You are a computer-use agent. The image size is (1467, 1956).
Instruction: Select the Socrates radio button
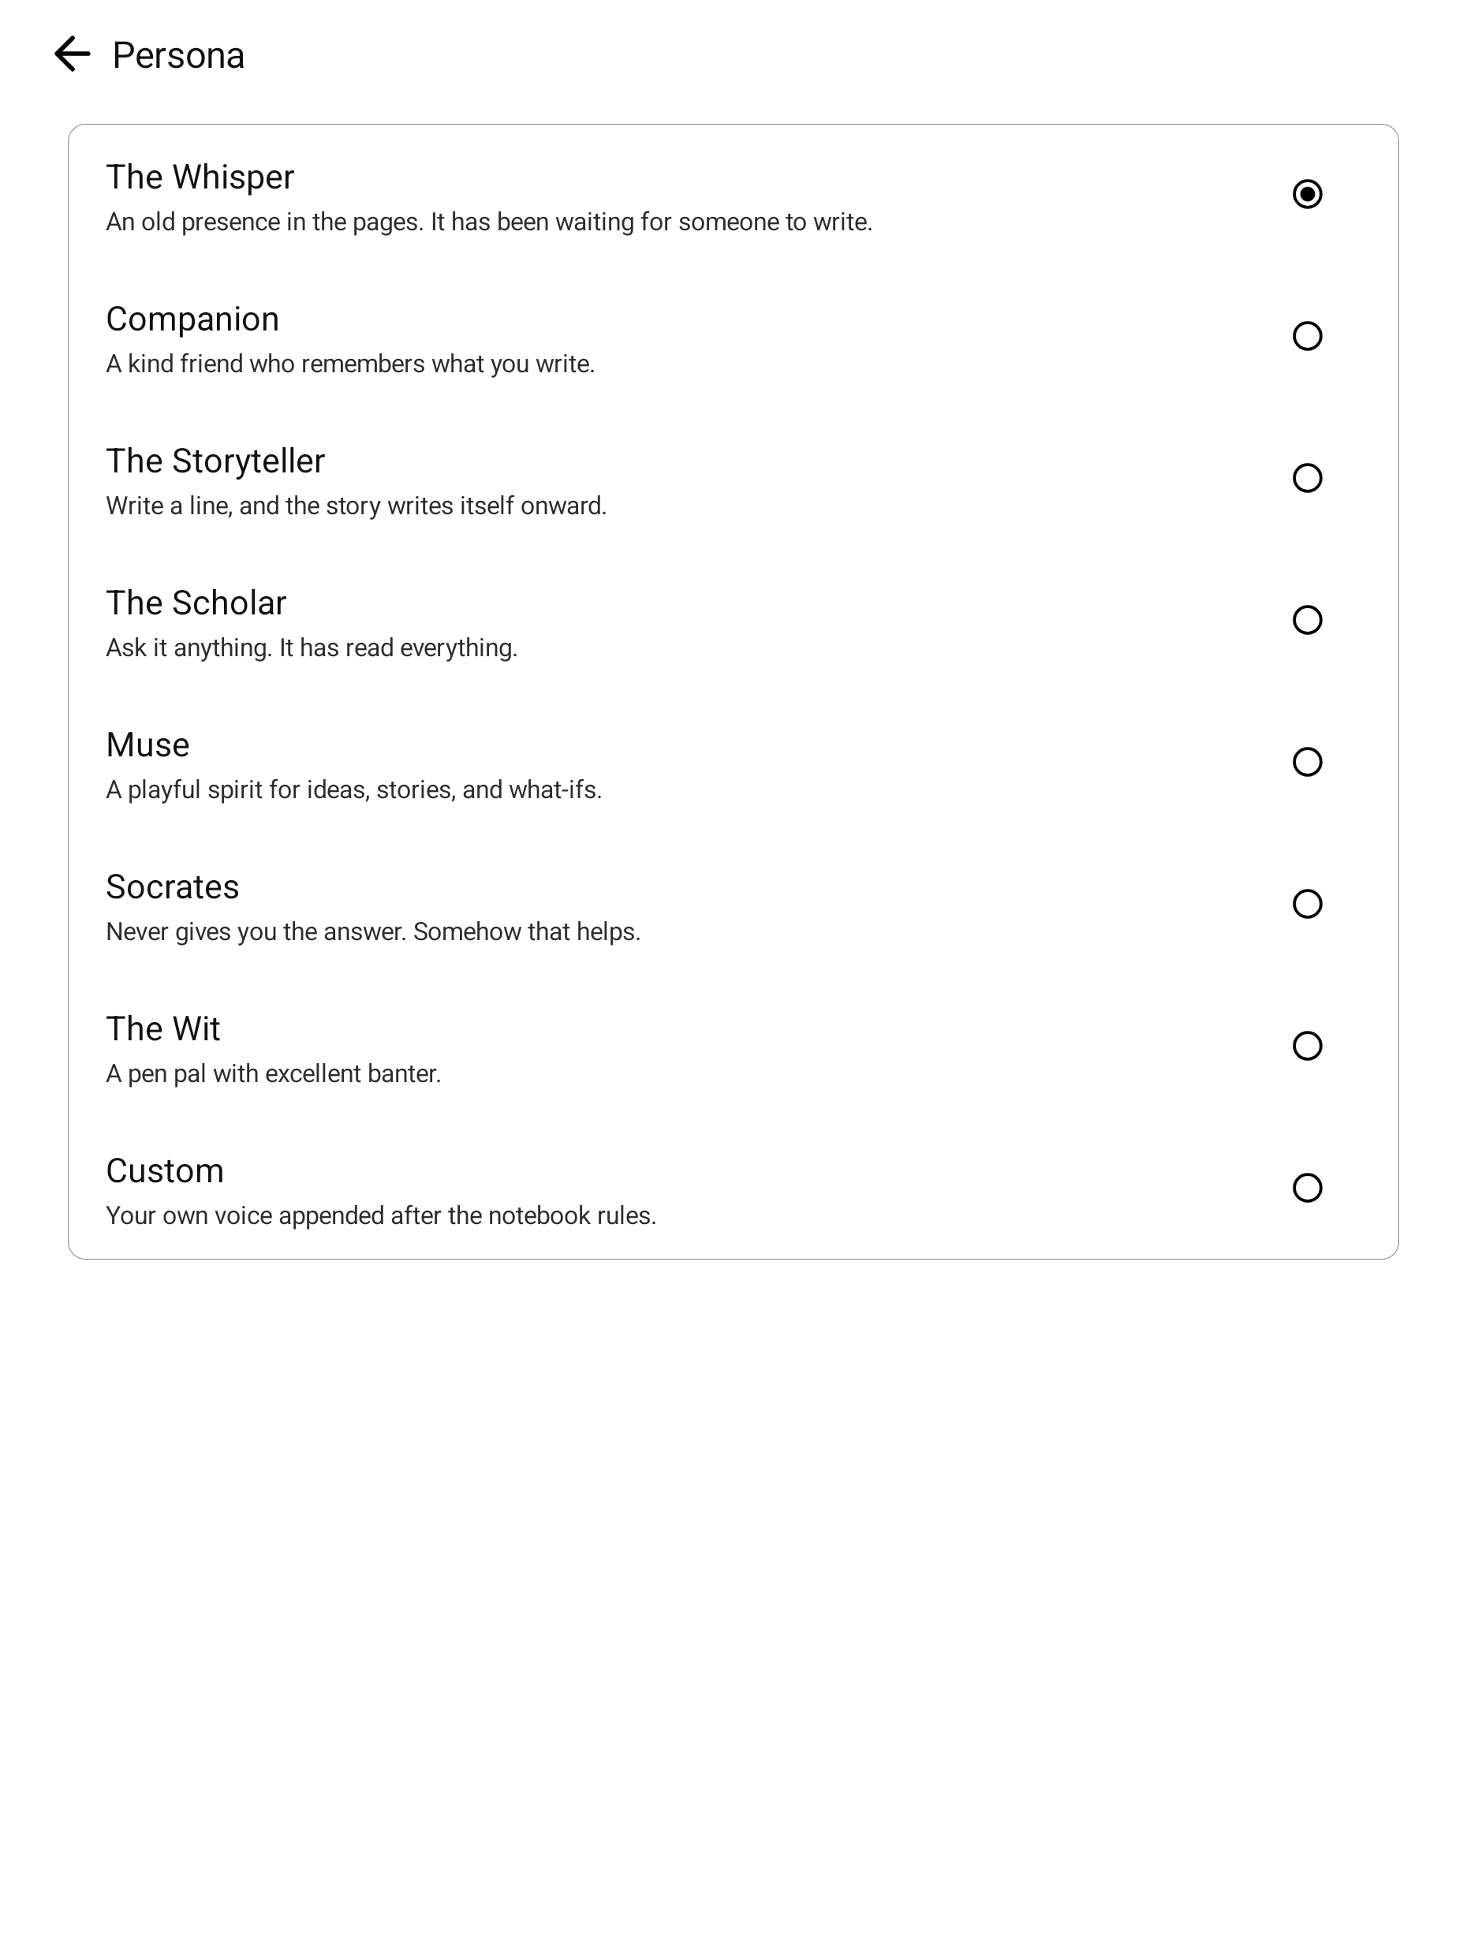pos(1307,904)
